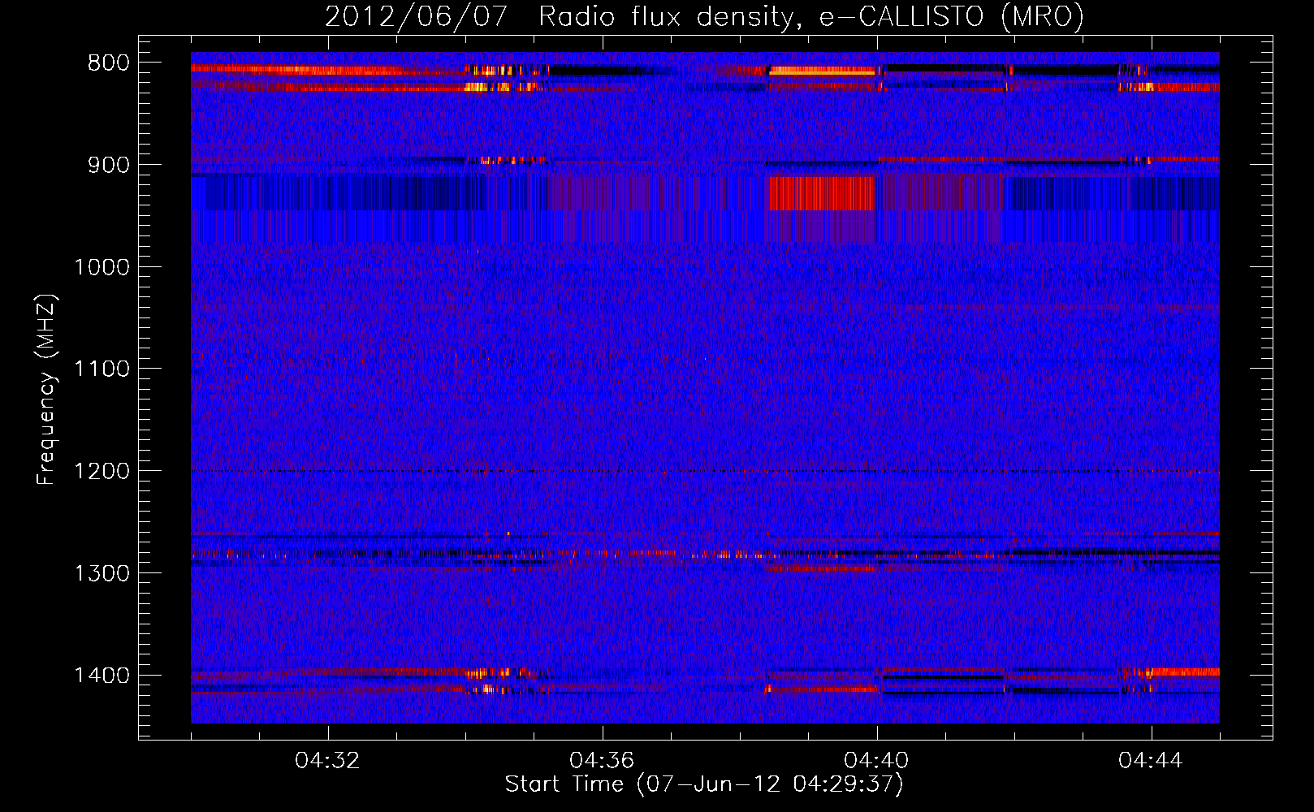The height and width of the screenshot is (812, 1314).
Task: Click the 04:32 time tick label
Action: (327, 761)
